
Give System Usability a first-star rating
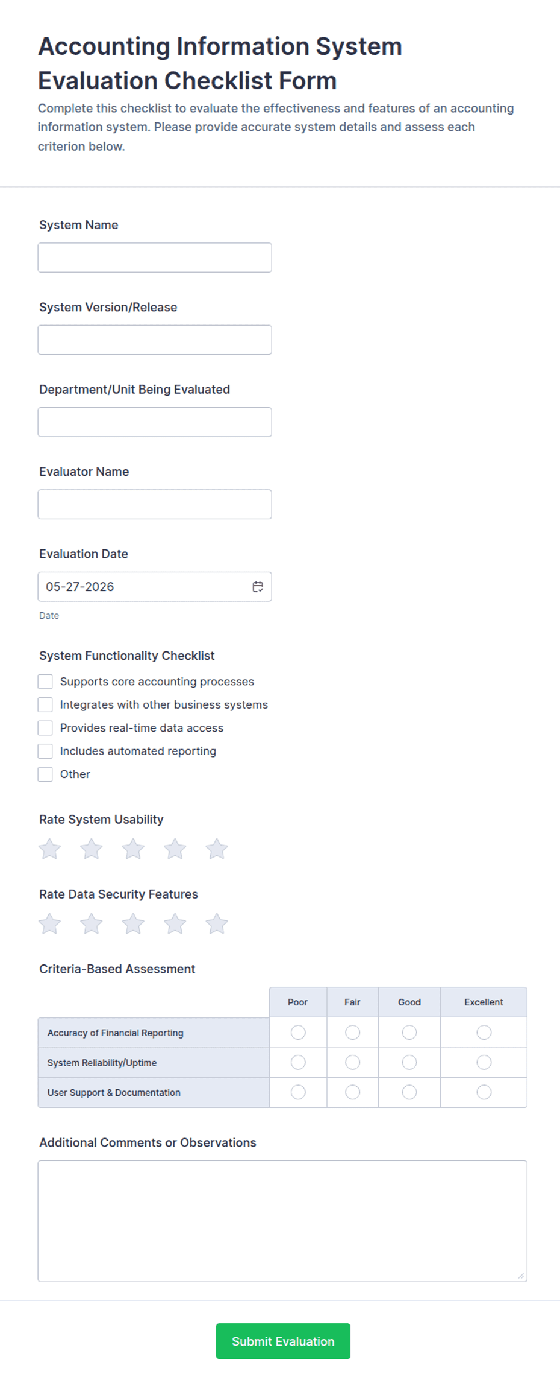pyautogui.click(x=49, y=849)
